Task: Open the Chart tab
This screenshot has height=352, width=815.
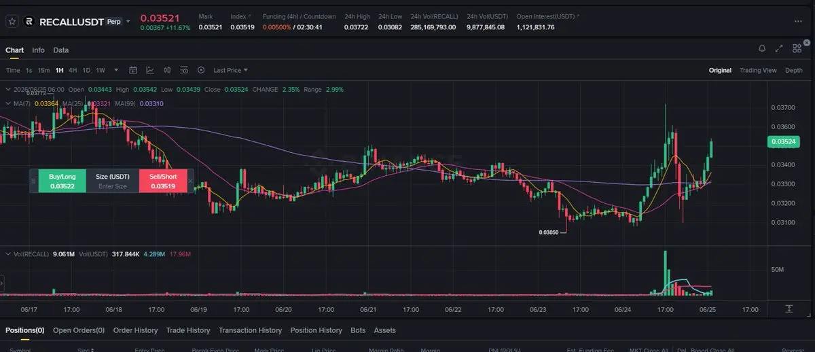Action: [x=14, y=50]
